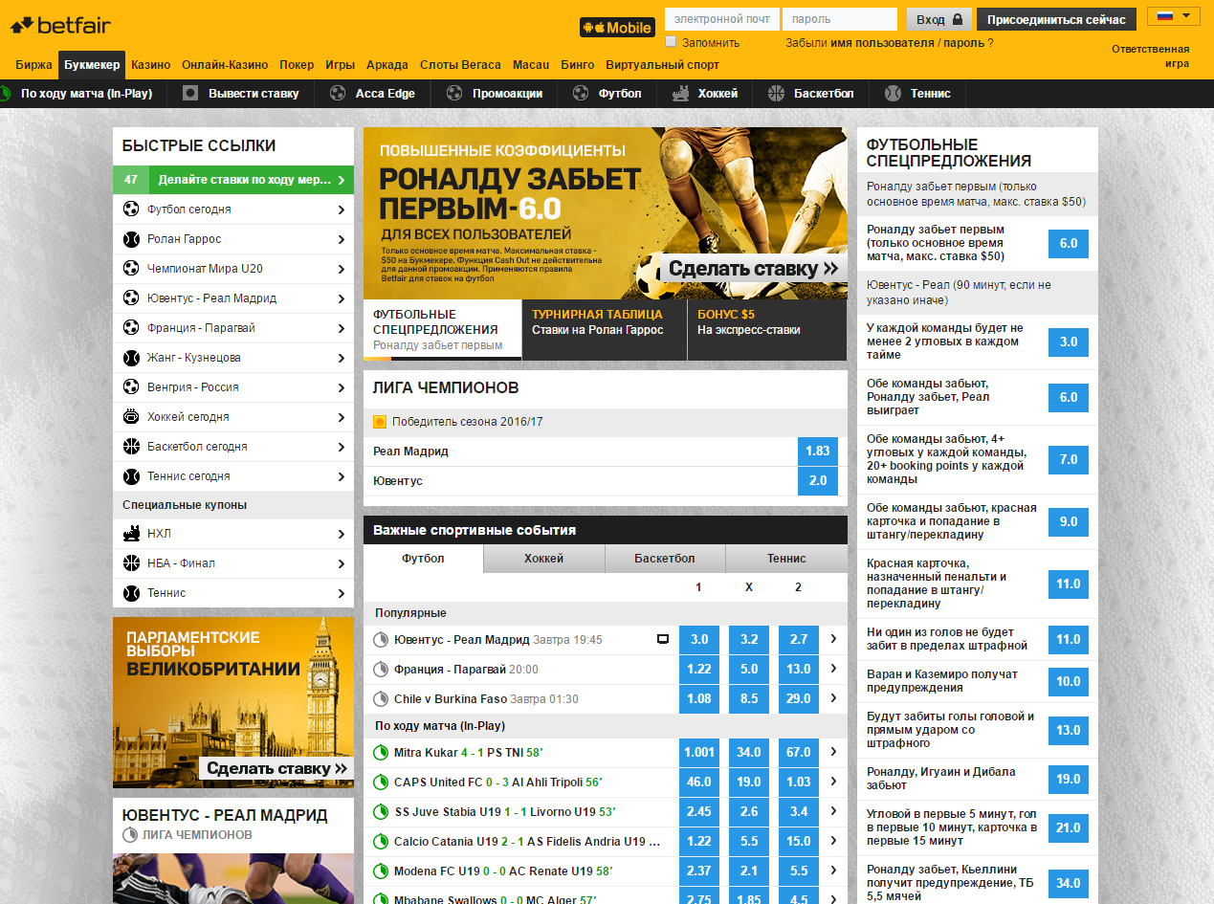Select odds 34.0 for Mitra Kukar draw

[x=749, y=753]
